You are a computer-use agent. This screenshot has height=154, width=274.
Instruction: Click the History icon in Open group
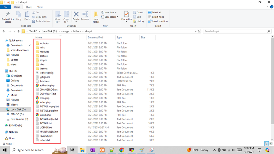point(139,21)
